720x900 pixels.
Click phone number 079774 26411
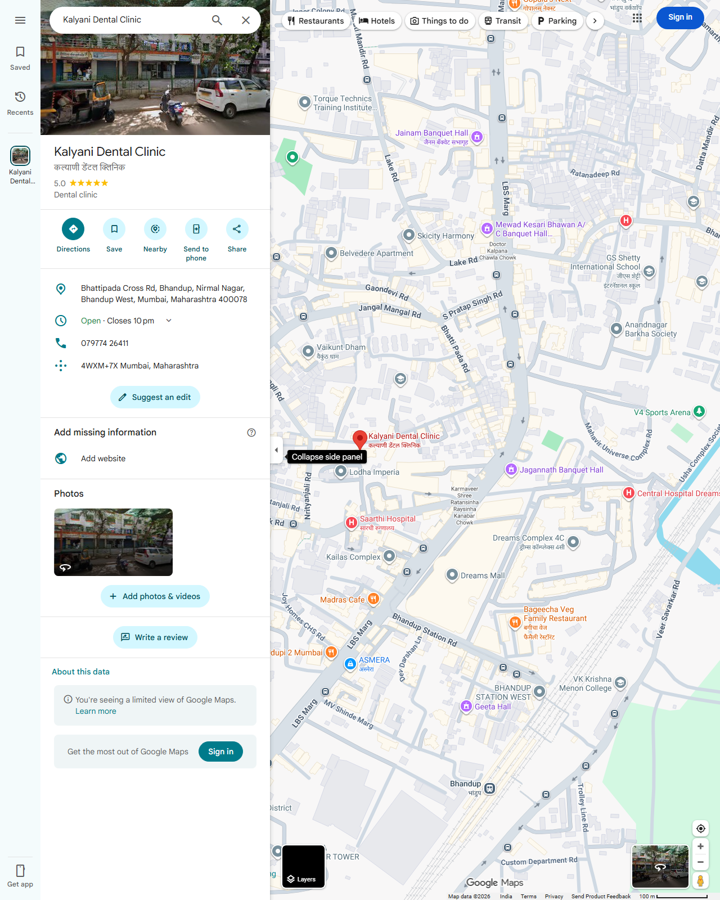[155, 343]
